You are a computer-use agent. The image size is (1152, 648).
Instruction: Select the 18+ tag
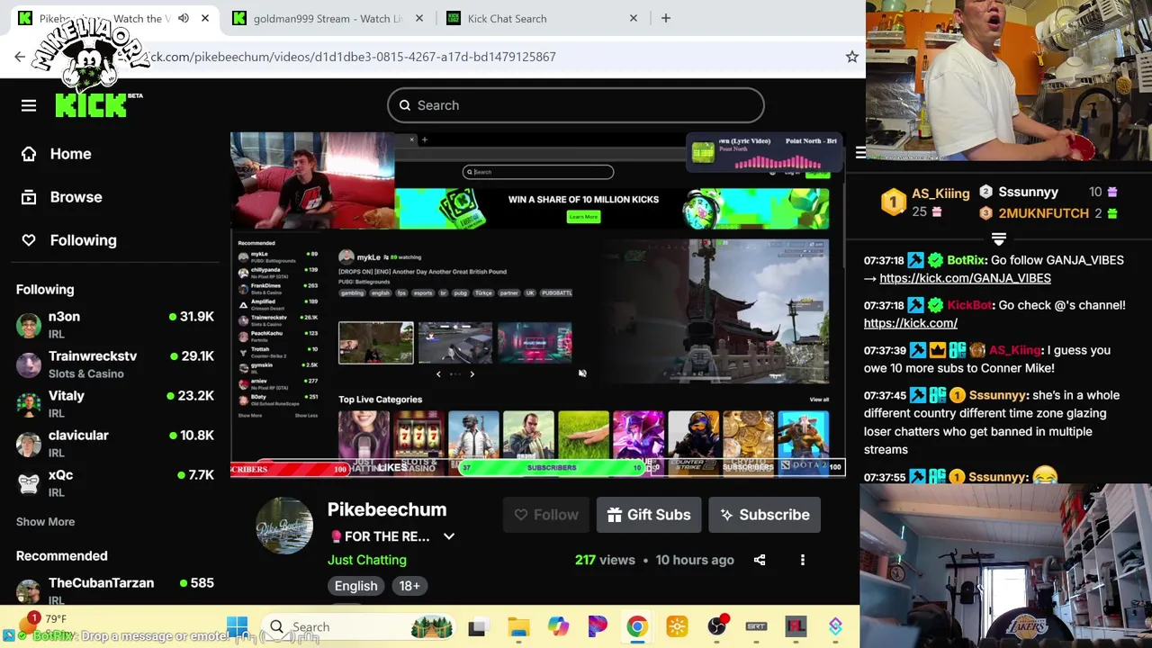tap(409, 586)
